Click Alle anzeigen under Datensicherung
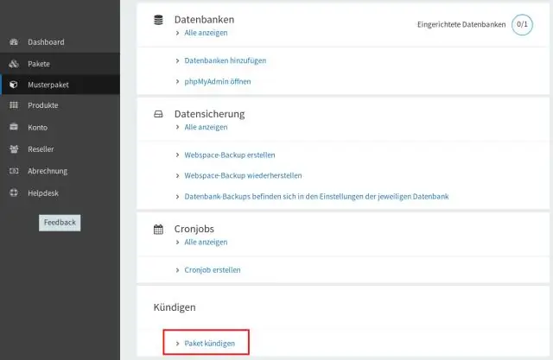 (x=206, y=127)
